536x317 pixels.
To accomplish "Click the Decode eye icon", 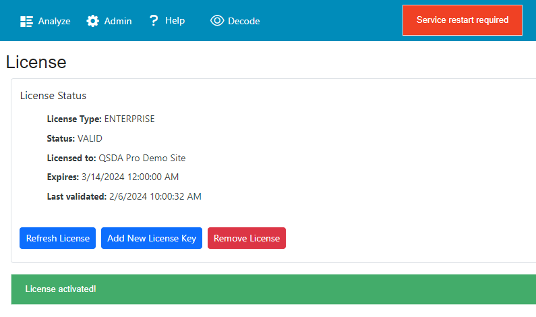I will click(x=217, y=21).
